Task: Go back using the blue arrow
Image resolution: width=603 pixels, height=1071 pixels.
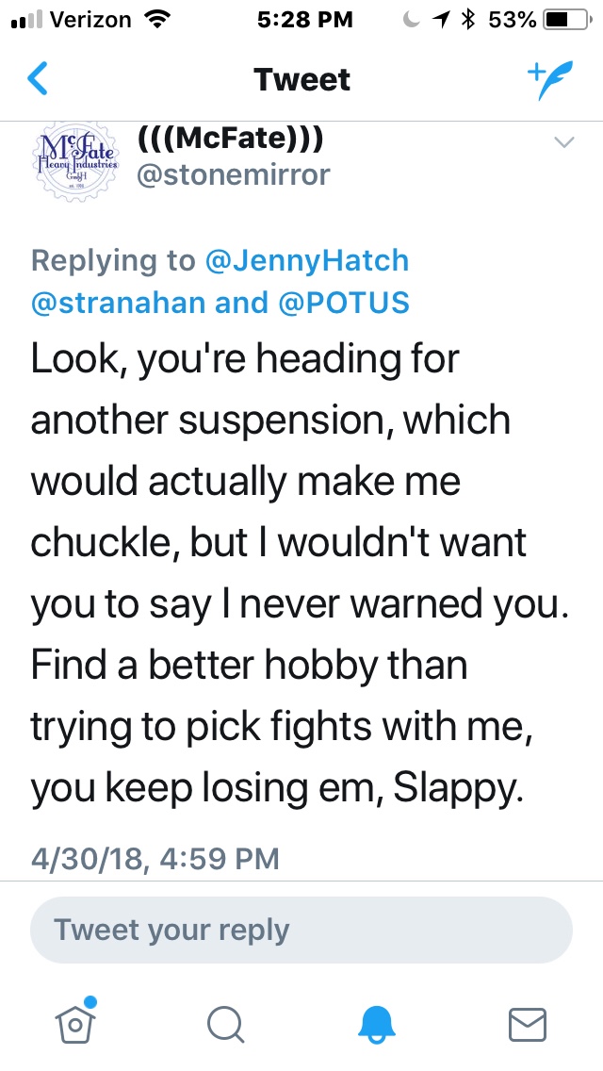Action: point(38,79)
